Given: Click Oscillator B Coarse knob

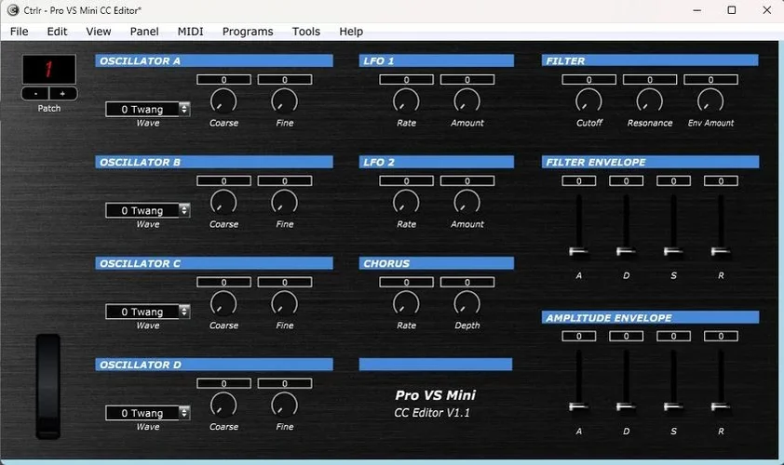Looking at the screenshot, I should click(x=223, y=203).
